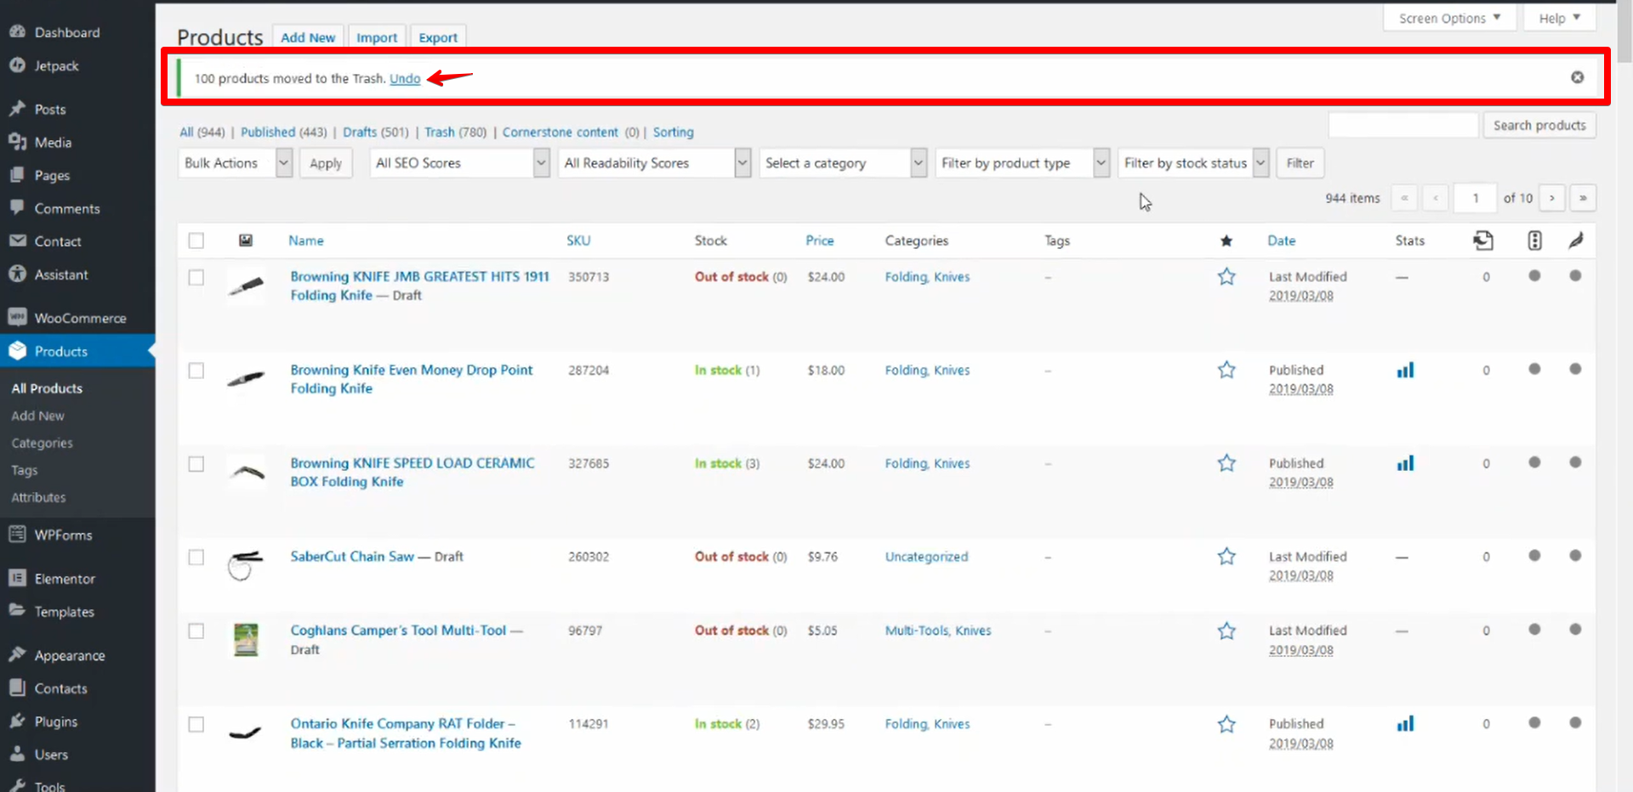
Task: Click the image thumbnail column header icon
Action: coord(246,240)
